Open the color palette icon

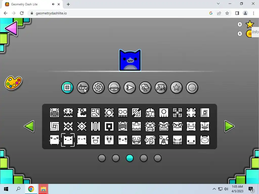click(13, 83)
